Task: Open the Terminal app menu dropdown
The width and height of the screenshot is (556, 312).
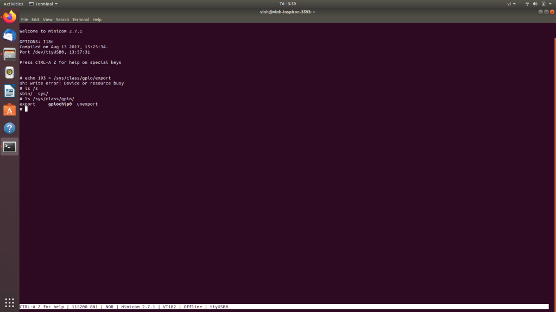Action: 43,4
